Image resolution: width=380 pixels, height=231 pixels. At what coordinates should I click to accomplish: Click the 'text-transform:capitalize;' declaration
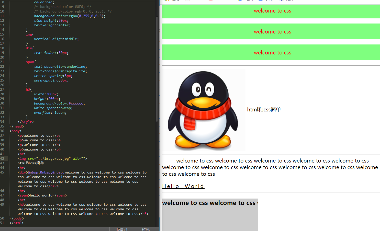[60, 71]
